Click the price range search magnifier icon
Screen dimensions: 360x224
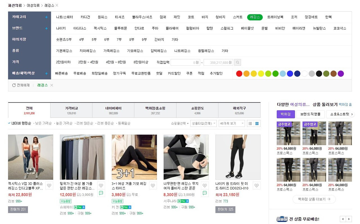[238, 62]
